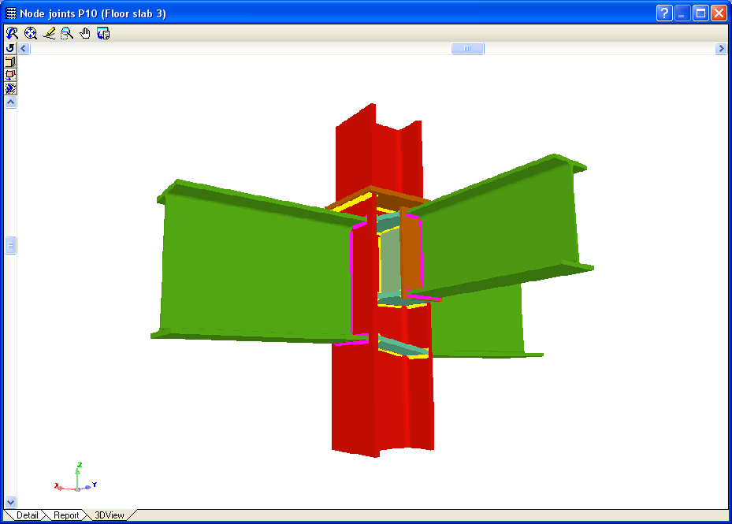Click the print/export view icon

103,33
